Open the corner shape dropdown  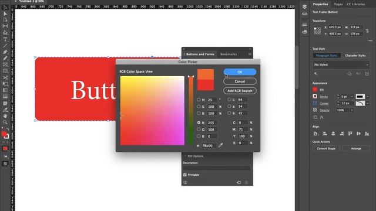[x=368, y=103]
